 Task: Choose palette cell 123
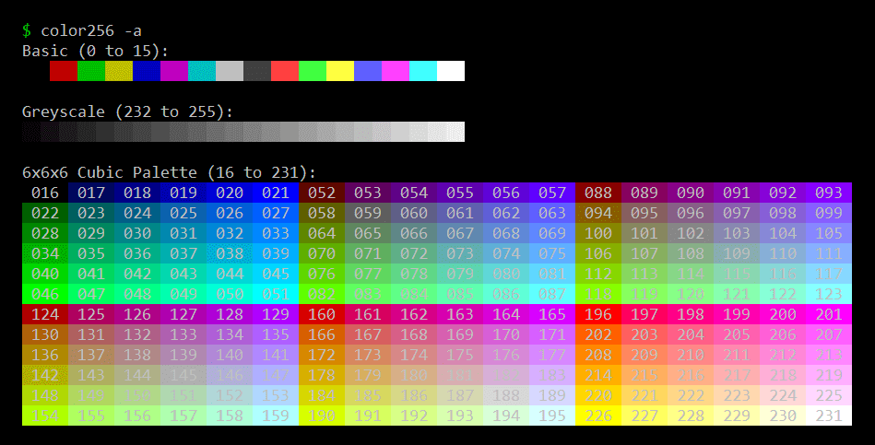829,294
